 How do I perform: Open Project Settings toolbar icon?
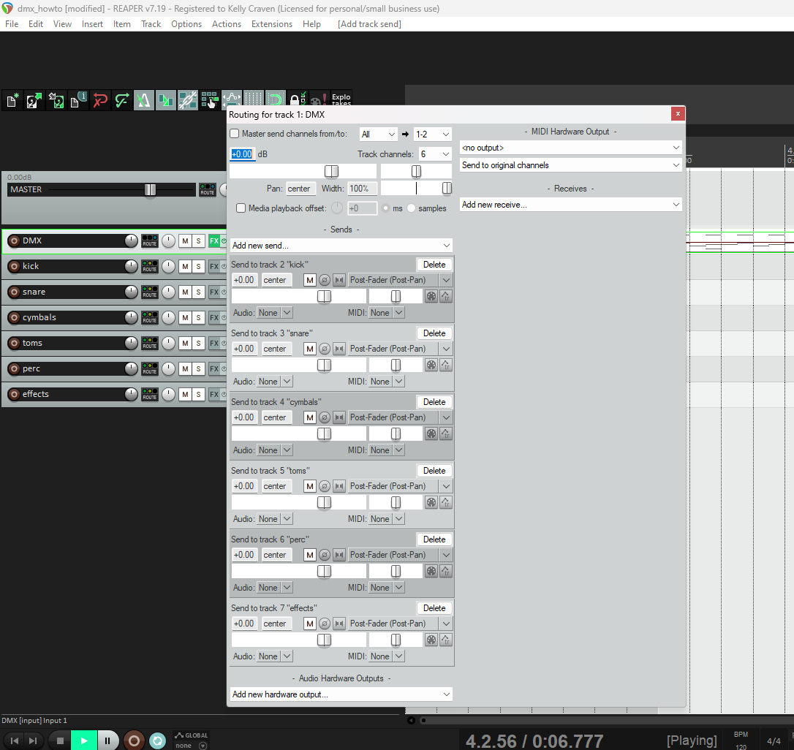click(78, 101)
